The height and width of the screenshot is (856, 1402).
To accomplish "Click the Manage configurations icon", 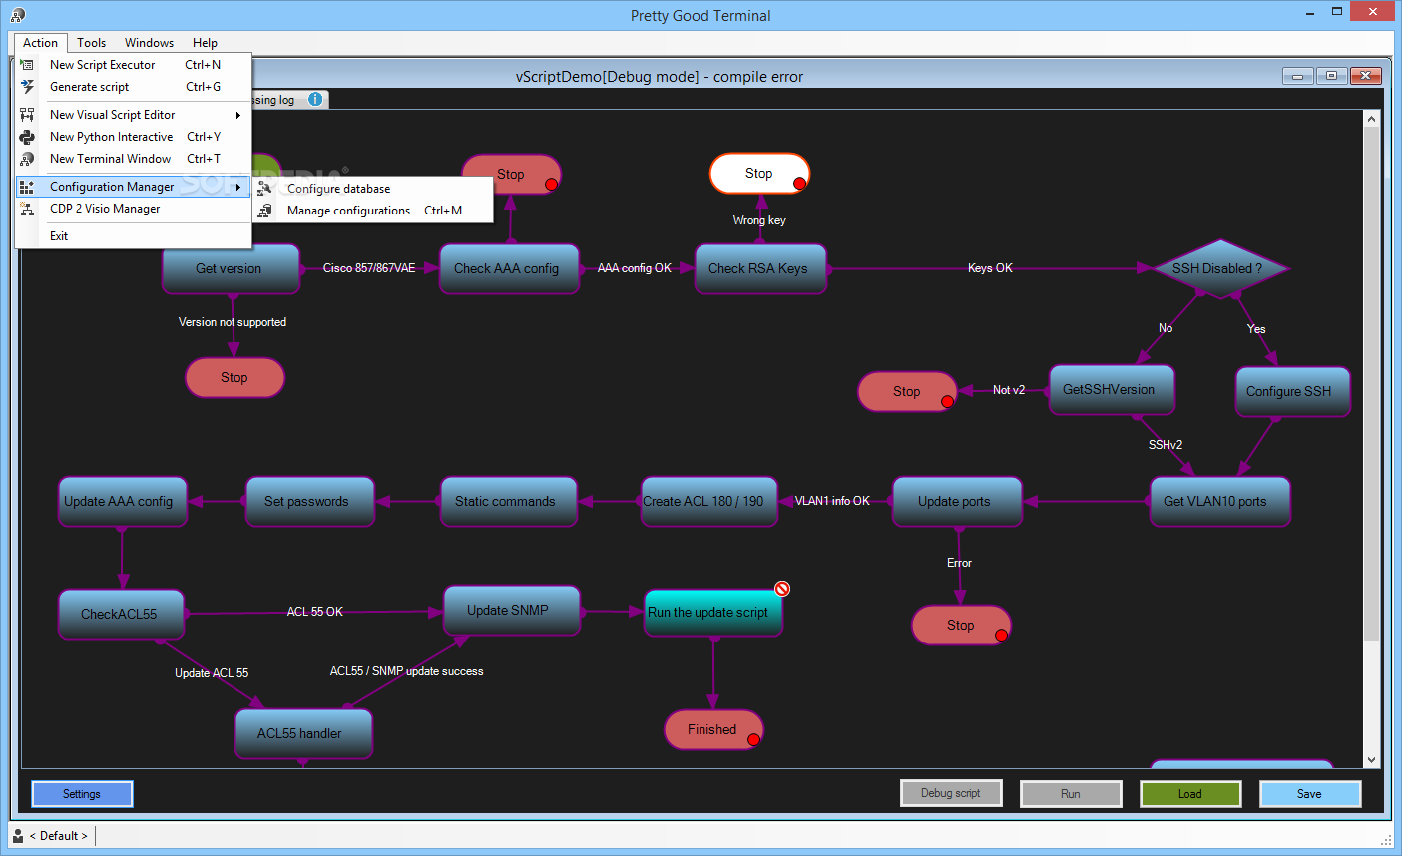I will pyautogui.click(x=264, y=211).
